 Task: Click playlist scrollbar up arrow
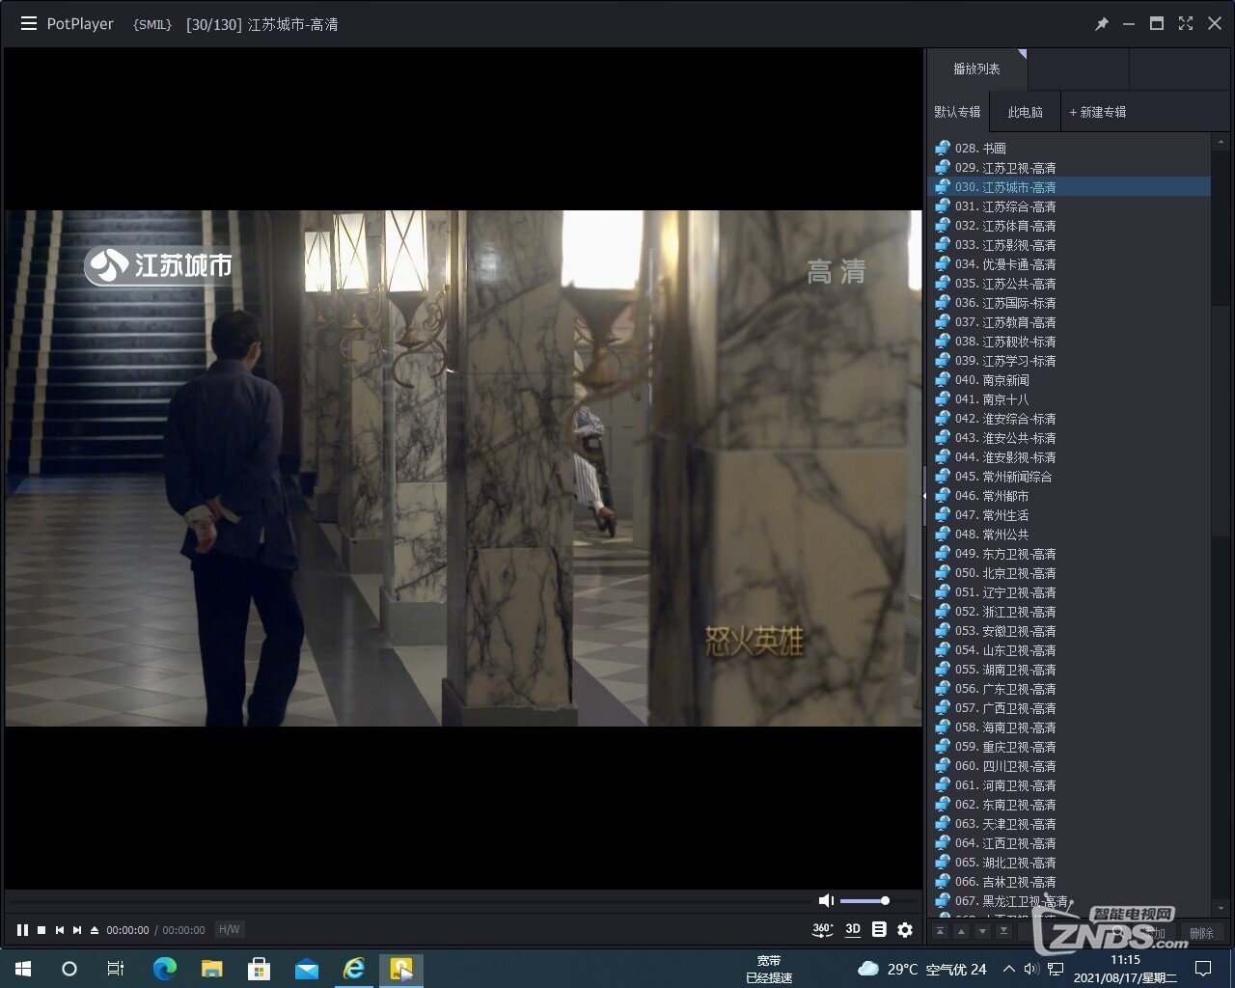pyautogui.click(x=1221, y=143)
